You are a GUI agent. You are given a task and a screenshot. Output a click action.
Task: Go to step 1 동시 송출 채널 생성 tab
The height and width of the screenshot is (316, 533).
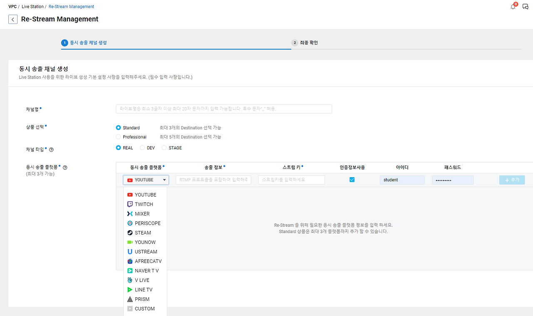click(x=84, y=43)
